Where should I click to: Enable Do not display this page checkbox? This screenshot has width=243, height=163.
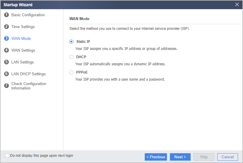[7, 156]
